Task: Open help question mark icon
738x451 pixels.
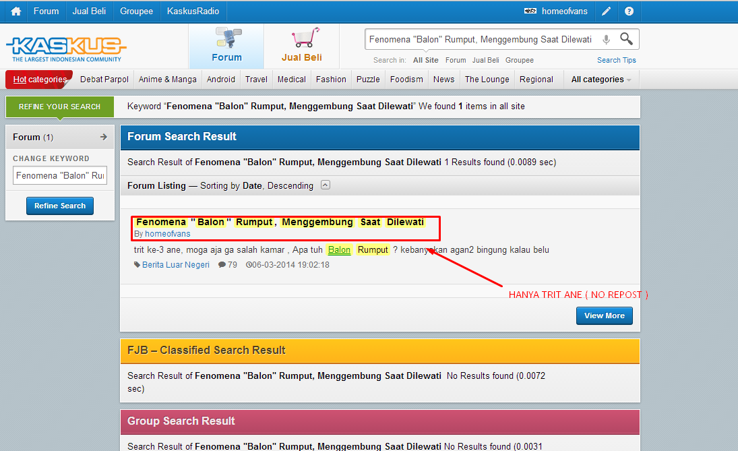Action: (x=629, y=11)
